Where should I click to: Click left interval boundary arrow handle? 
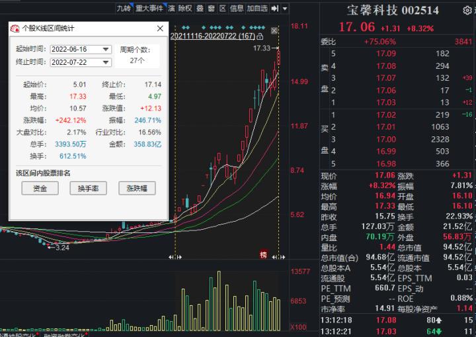coord(175,258)
